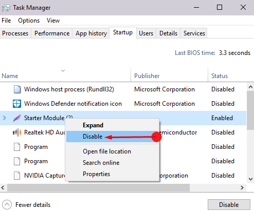Select Windows Defender notification icon row text
Screen dimensions: 254x211
coord(73,104)
